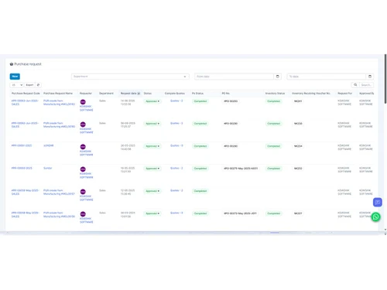Open purchase request PR-00060-2025
This screenshot has width=387, height=290.
(x=22, y=168)
